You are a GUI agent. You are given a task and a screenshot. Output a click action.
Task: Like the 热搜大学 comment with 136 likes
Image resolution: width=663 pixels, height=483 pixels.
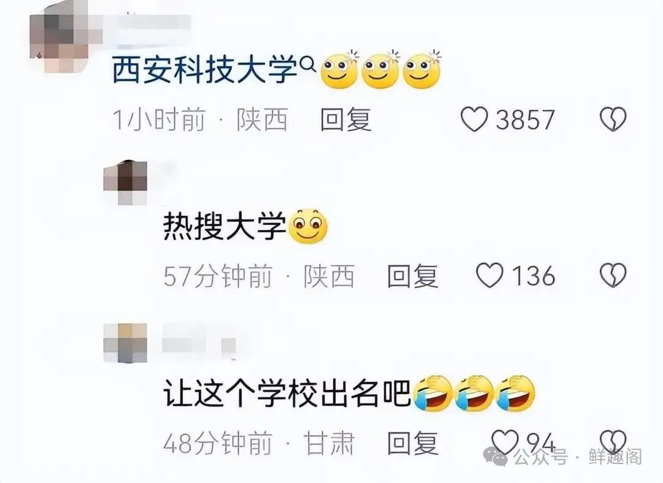(490, 276)
